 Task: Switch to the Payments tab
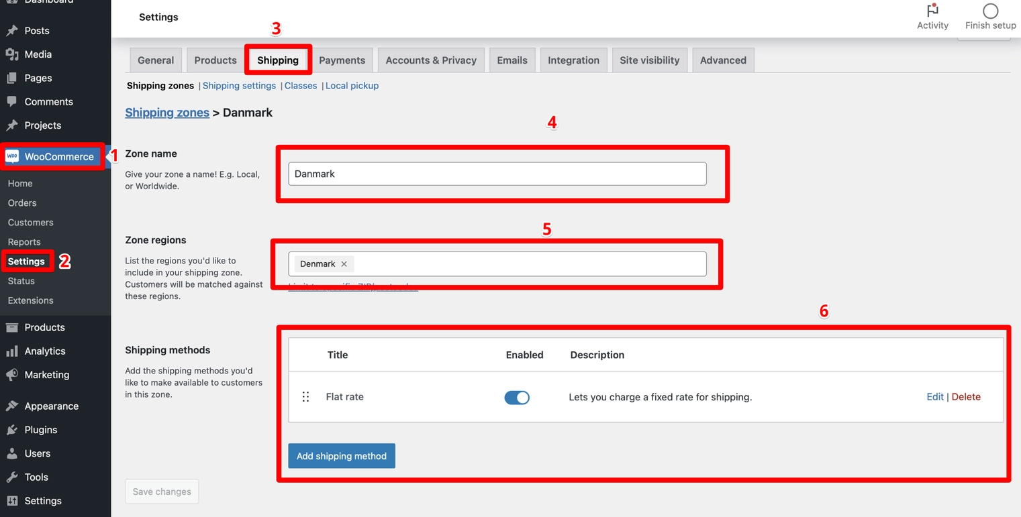coord(342,60)
